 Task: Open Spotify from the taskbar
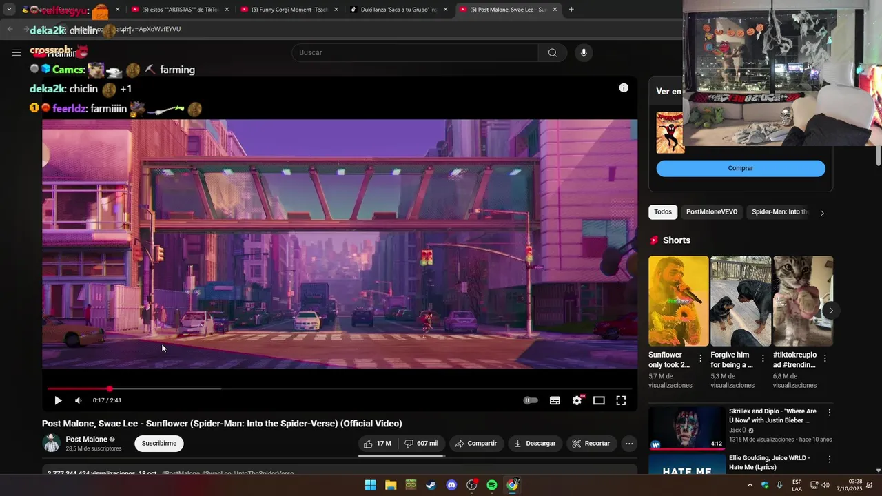click(492, 485)
